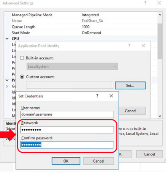The width and height of the screenshot is (166, 172).
Task: Click the Set... button
Action: (130, 86)
